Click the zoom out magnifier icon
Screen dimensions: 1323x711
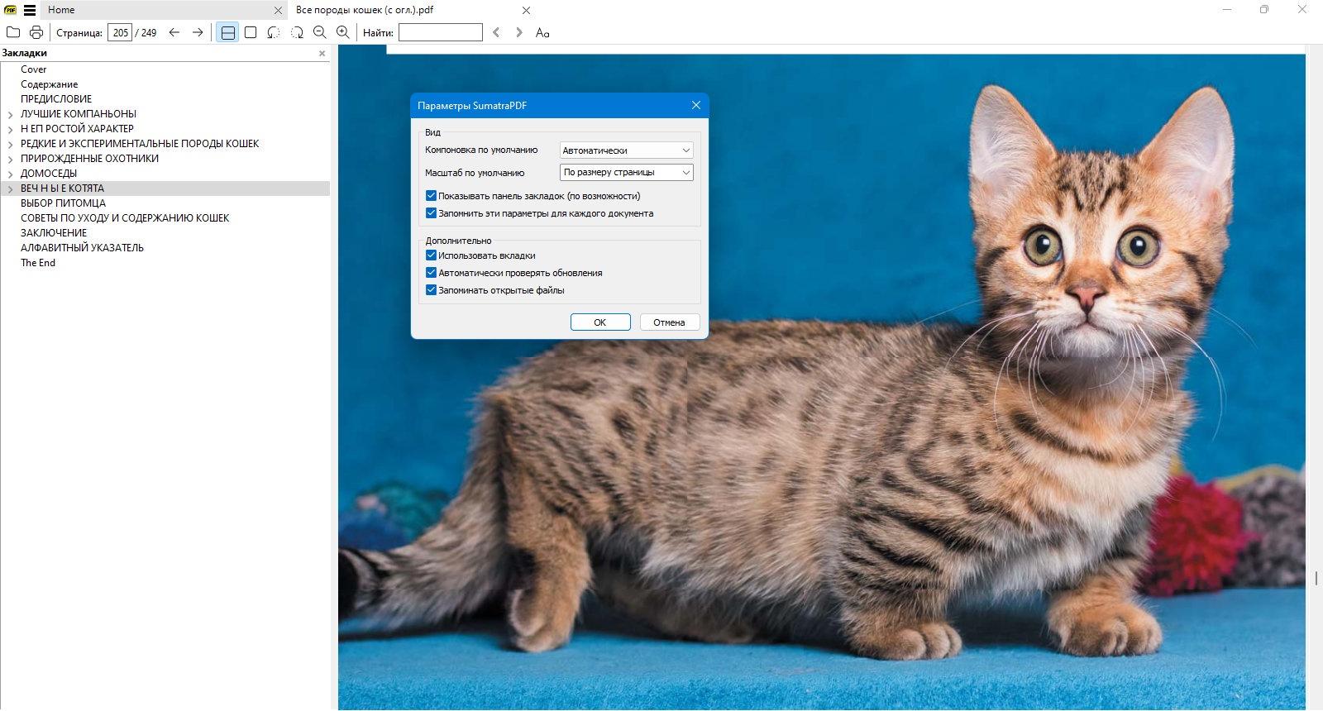(x=320, y=32)
